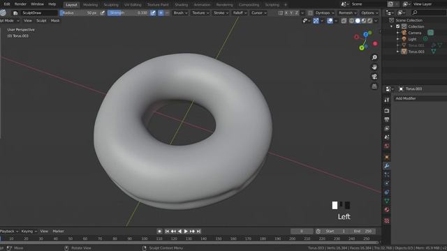Set brush direction to Add (plus)
The height and width of the screenshot is (251, 447).
[161, 13]
